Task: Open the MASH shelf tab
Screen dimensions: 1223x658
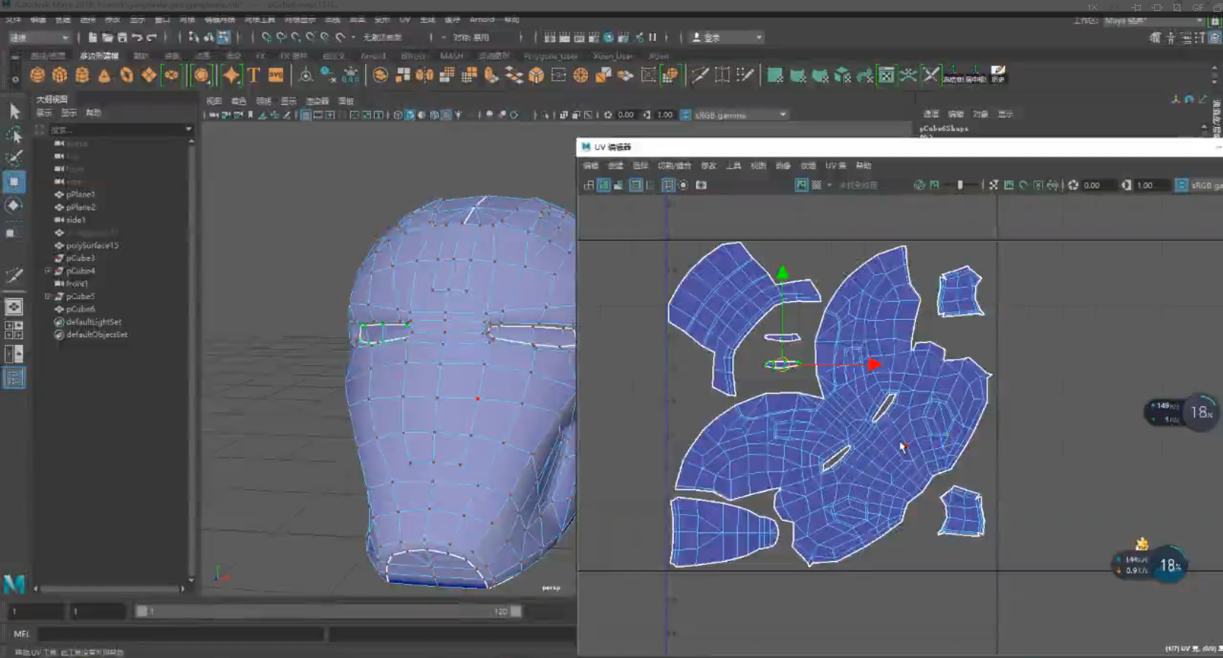Action: click(x=451, y=56)
